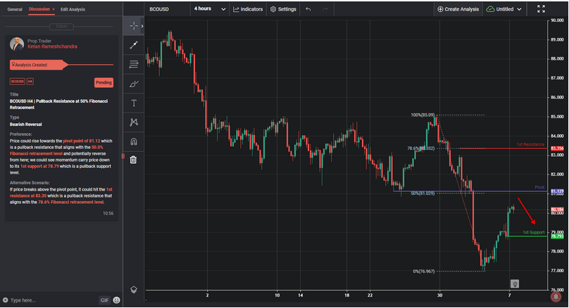Click the H4 timeframe badge
The width and height of the screenshot is (569, 308).
30,82
